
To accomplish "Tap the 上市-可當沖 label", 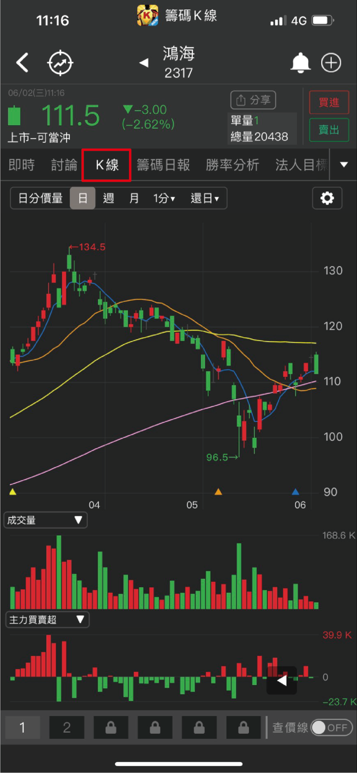I will pos(39,138).
